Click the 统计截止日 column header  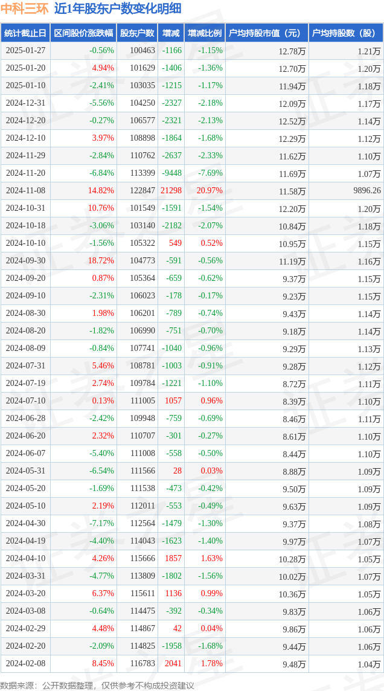(25, 33)
